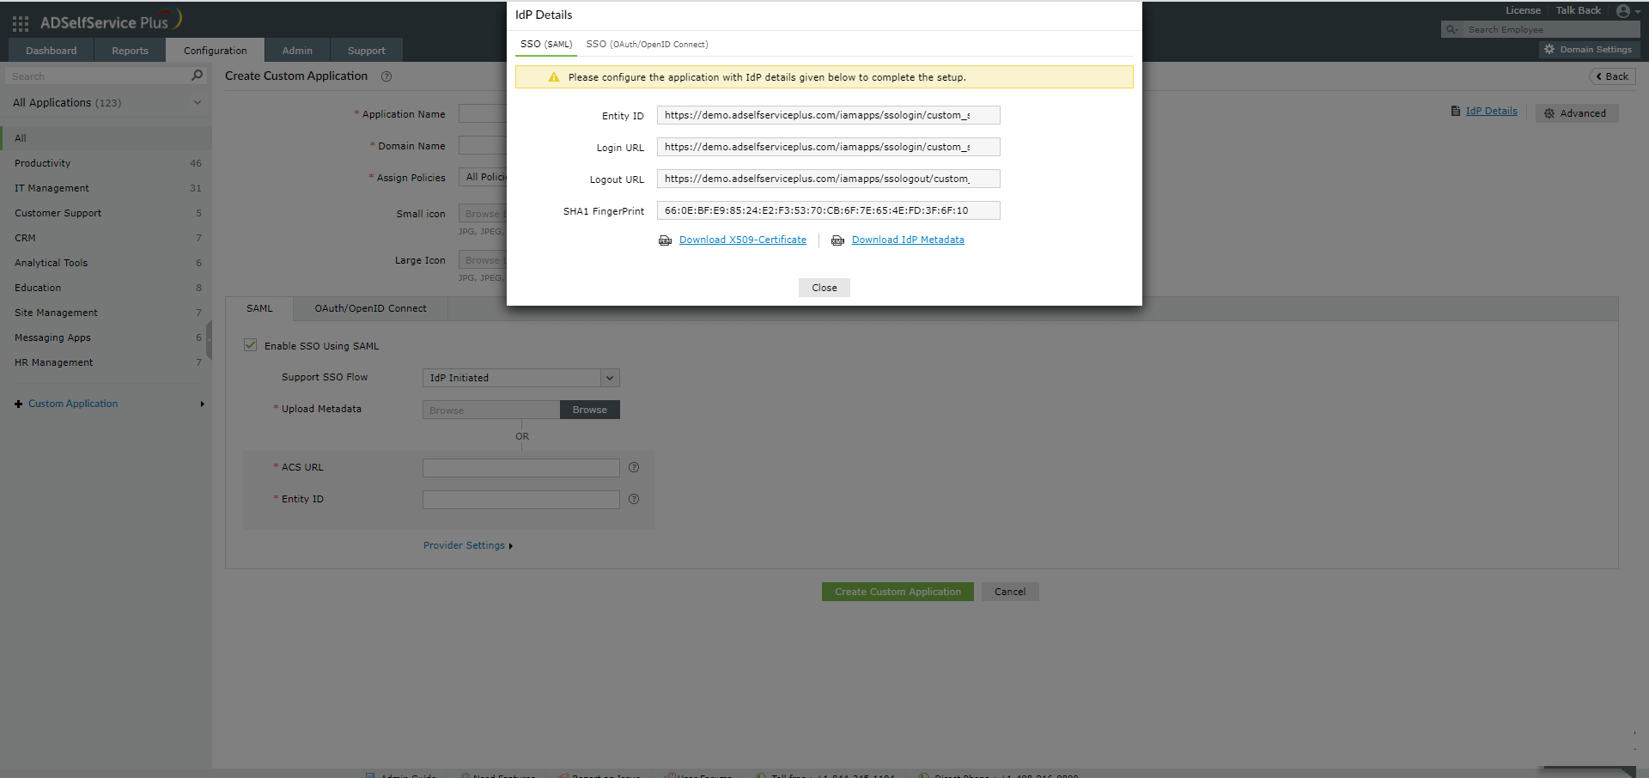Viewport: 1649px width, 778px height.
Task: Show help for the ACS URL field
Action: (x=634, y=467)
